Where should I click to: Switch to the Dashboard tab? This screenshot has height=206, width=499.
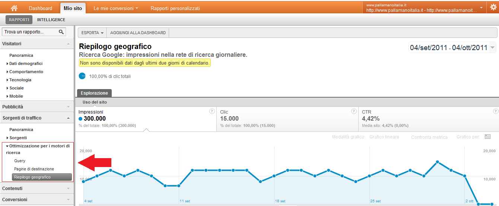click(41, 8)
